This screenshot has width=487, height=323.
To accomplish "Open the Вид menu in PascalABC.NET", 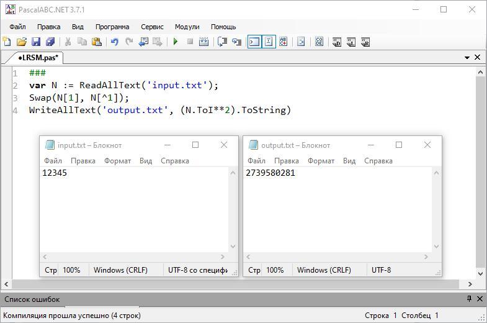I will 78,27.
